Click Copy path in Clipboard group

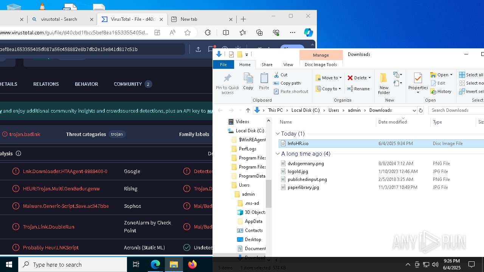pyautogui.click(x=287, y=83)
